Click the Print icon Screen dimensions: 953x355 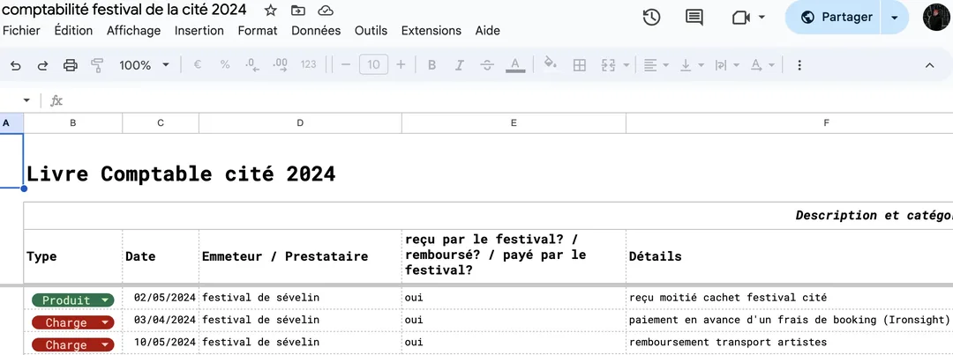(71, 65)
